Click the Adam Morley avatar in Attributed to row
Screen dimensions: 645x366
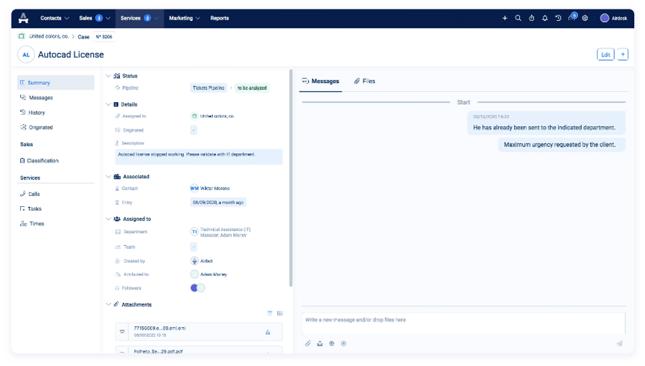pos(194,274)
